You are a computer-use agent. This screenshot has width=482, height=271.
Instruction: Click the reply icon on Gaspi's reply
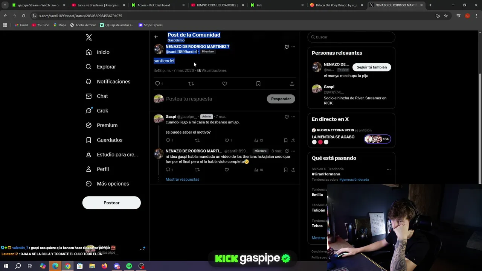pos(168,140)
